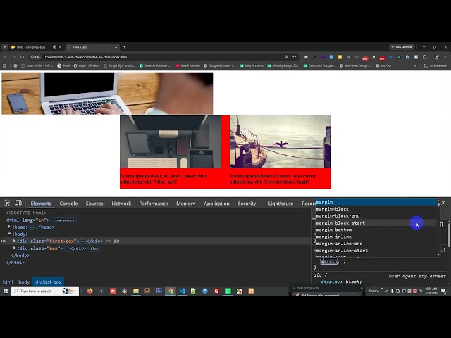Bookmark this page with the star icon
Screen dimensions: 451x338
pos(295,57)
